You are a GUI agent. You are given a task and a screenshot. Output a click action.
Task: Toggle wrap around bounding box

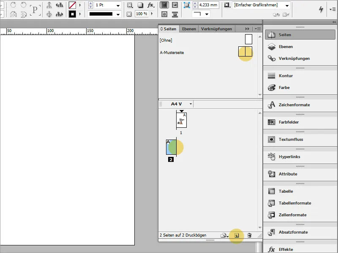point(175,5)
